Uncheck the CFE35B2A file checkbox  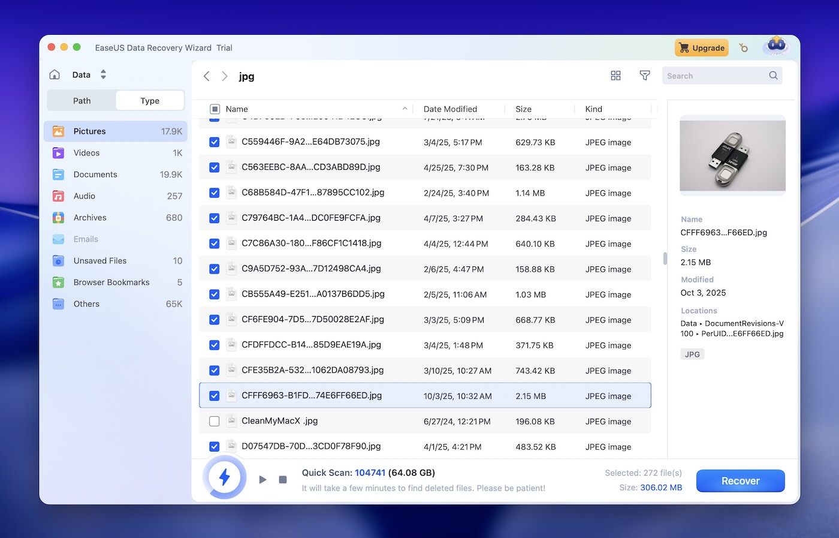pos(214,370)
